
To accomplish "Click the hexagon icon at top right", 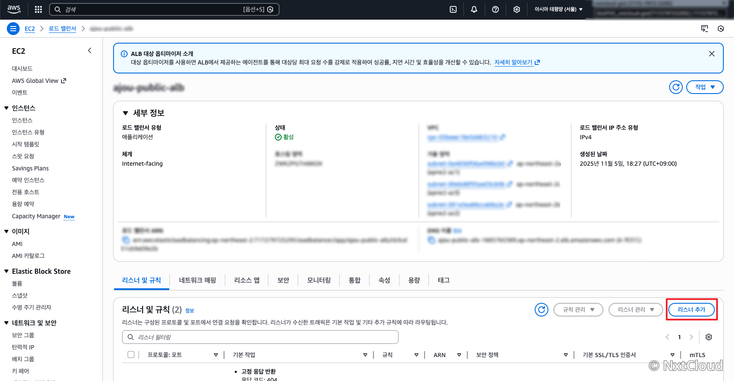I will 721,29.
